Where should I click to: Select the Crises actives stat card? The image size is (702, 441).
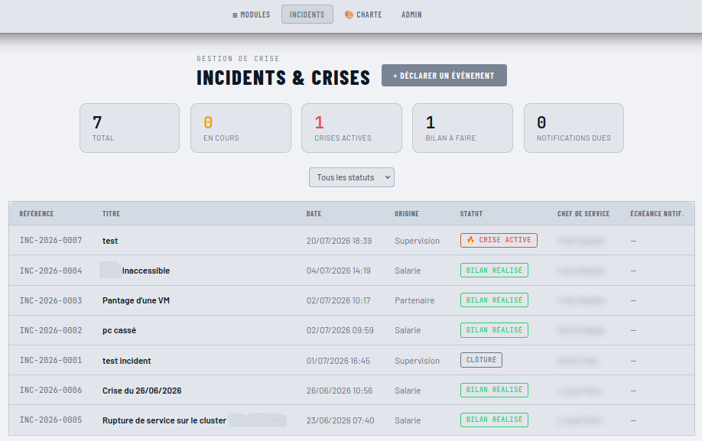[352, 128]
